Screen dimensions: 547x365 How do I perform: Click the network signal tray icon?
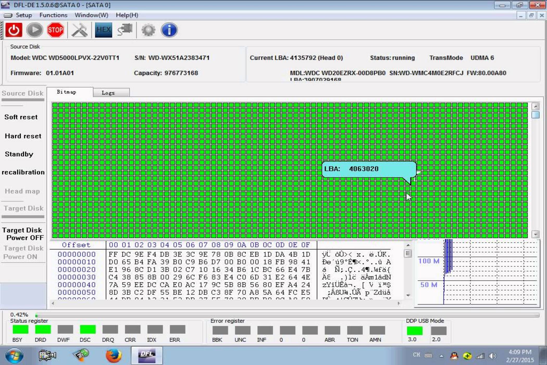[x=480, y=356]
